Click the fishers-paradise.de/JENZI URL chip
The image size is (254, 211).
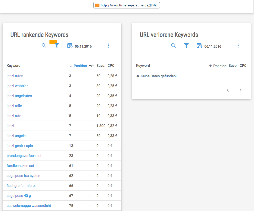(x=127, y=5)
